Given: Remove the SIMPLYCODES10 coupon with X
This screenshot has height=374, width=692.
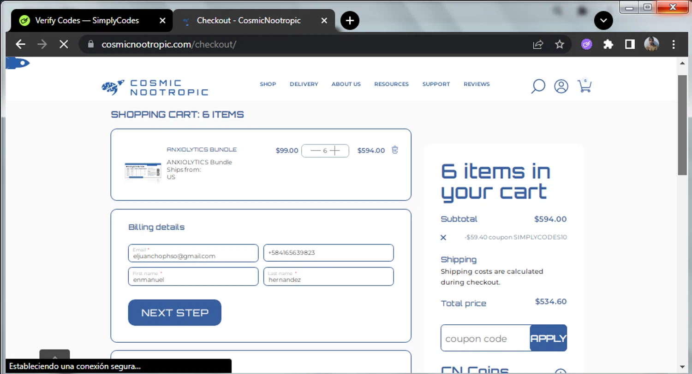Looking at the screenshot, I should coord(443,238).
